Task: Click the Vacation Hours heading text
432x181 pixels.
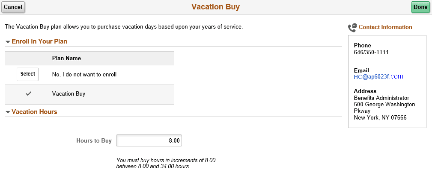Action: pyautogui.click(x=34, y=112)
